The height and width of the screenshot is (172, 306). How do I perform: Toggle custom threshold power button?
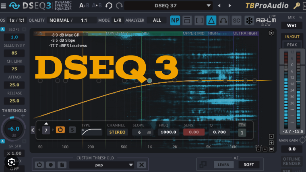39,165
